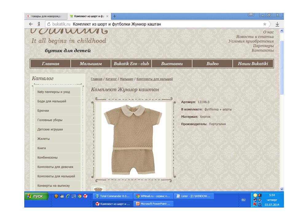Click the volume speaker tray icon

[x=260, y=195]
